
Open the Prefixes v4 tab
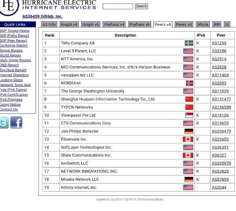click(114, 24)
